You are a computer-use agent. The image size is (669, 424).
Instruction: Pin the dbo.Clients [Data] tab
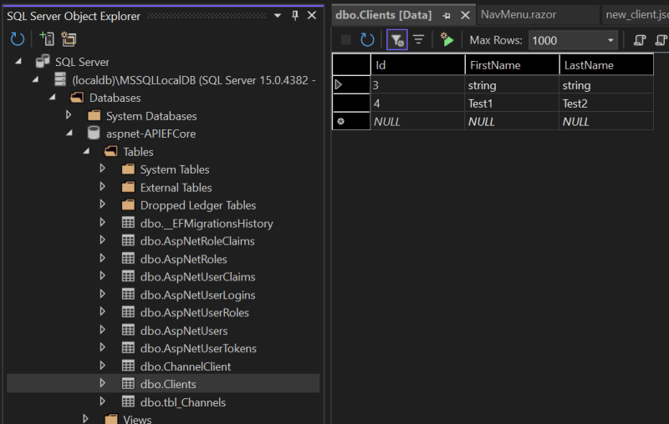[x=447, y=16]
